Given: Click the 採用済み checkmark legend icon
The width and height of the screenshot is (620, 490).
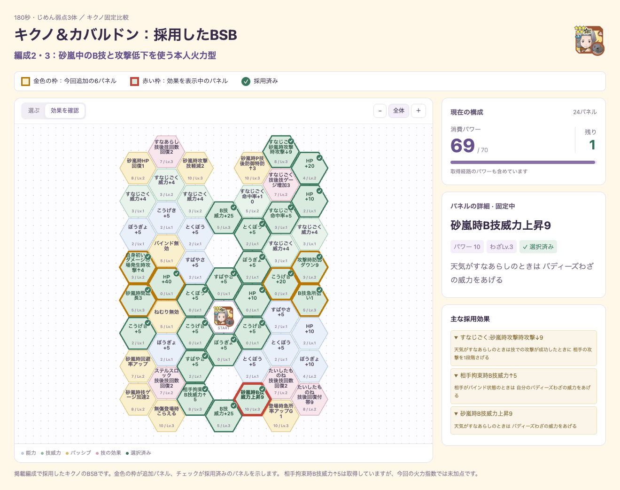Looking at the screenshot, I should click(x=246, y=81).
